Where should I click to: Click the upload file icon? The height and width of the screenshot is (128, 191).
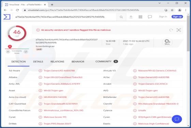131,17
